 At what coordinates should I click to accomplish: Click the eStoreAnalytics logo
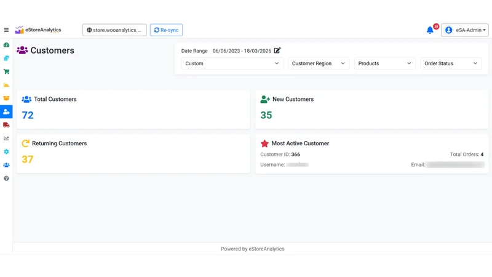[x=38, y=30]
